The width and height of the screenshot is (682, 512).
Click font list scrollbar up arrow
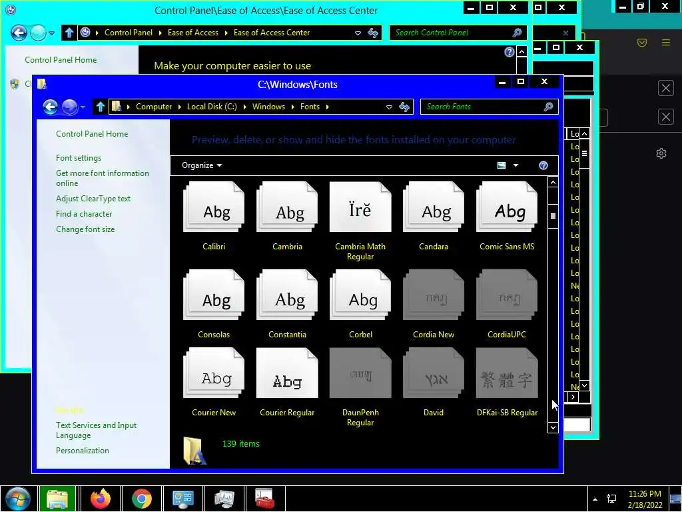coord(553,183)
